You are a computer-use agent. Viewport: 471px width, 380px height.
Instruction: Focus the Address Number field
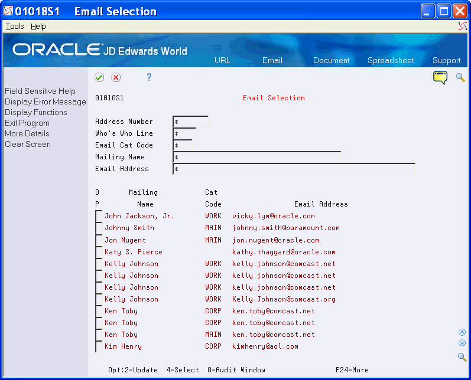[x=191, y=122]
